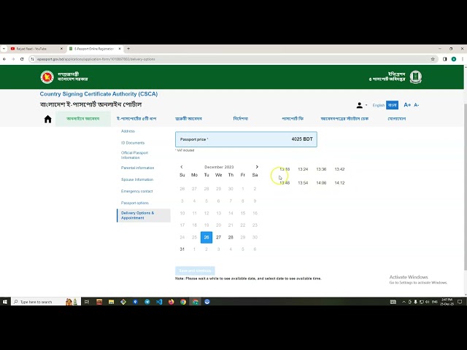Viewport: 467px width, 350px height.
Task: Switch language to English
Action: pyautogui.click(x=378, y=105)
